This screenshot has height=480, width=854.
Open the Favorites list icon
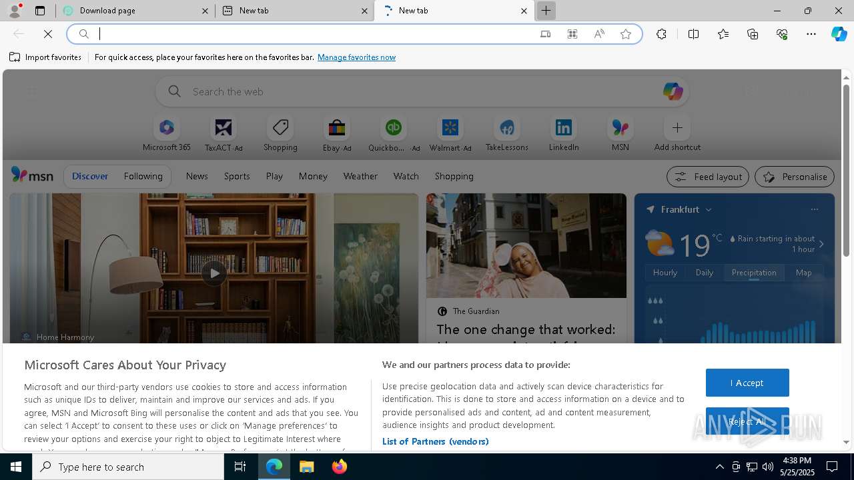(723, 34)
